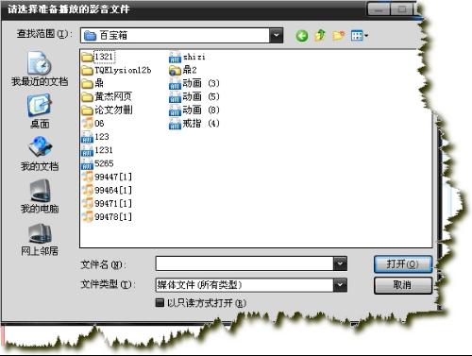Expand the 文件类型 dropdown arrow

340,285
